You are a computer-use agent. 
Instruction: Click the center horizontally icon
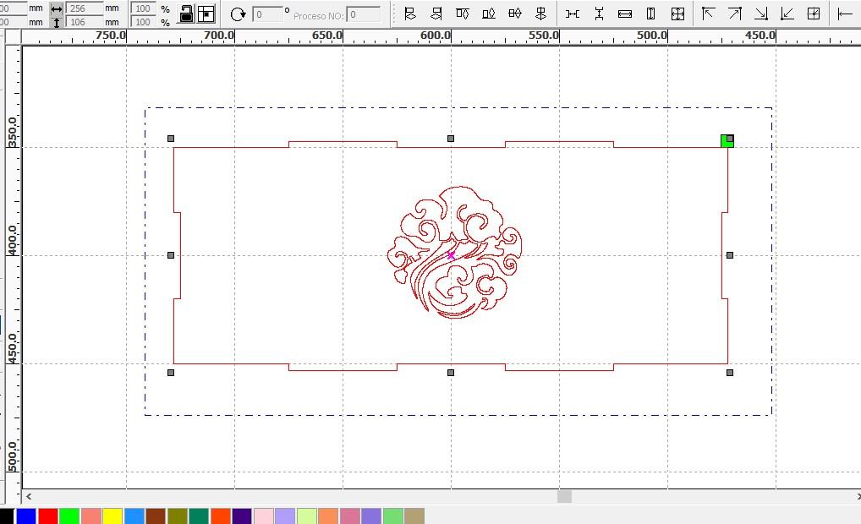point(515,14)
